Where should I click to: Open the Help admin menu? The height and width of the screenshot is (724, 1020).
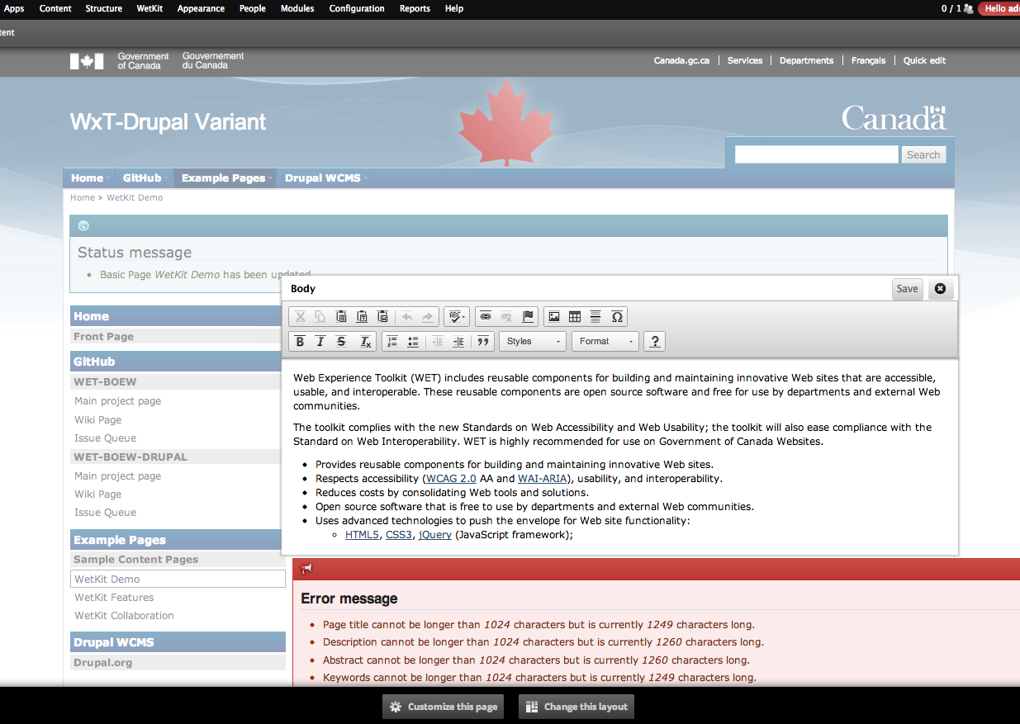(454, 8)
